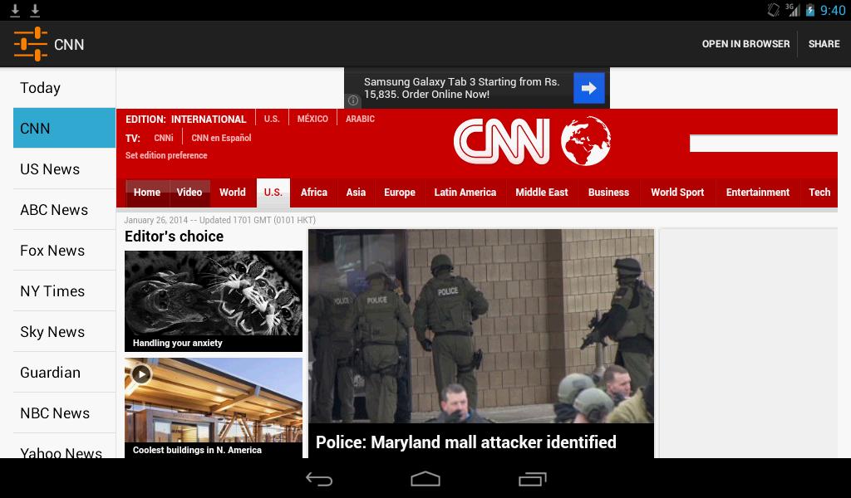Image resolution: width=851 pixels, height=498 pixels.
Task: Open Set edition preference link
Action: coord(168,155)
